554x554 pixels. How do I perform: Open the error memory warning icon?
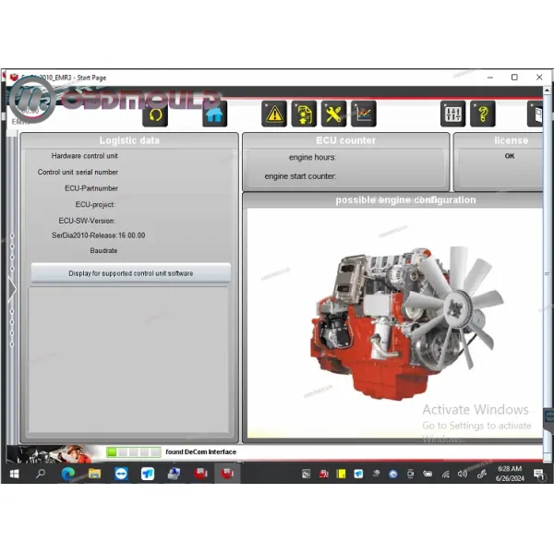(274, 114)
